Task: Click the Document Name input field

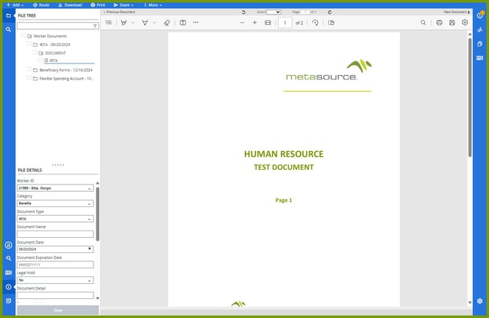Action: coord(55,234)
